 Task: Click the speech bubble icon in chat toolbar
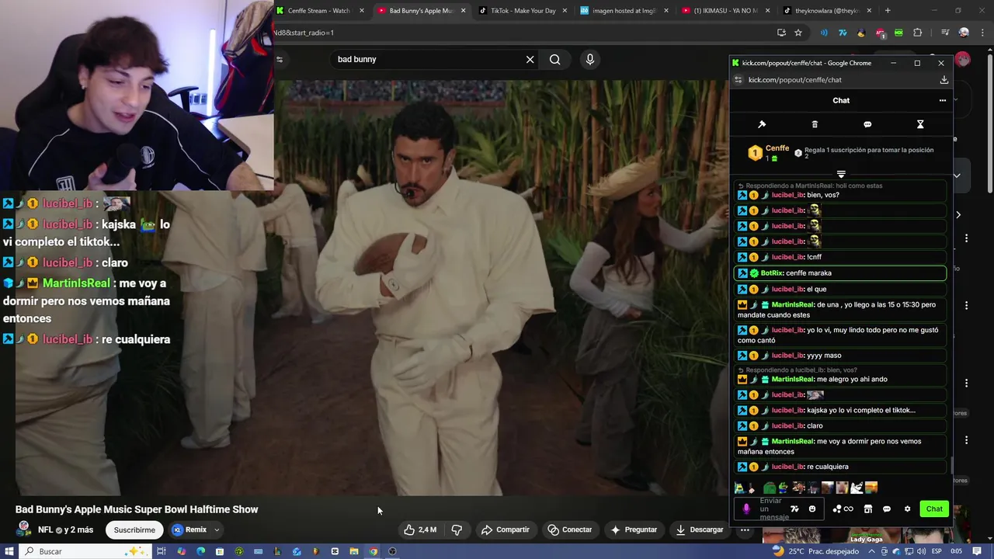[x=867, y=124]
